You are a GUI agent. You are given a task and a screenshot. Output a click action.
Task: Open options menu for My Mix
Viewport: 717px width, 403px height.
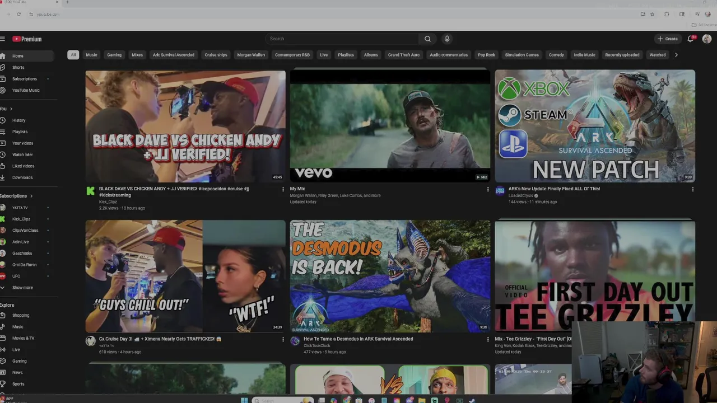click(x=487, y=189)
